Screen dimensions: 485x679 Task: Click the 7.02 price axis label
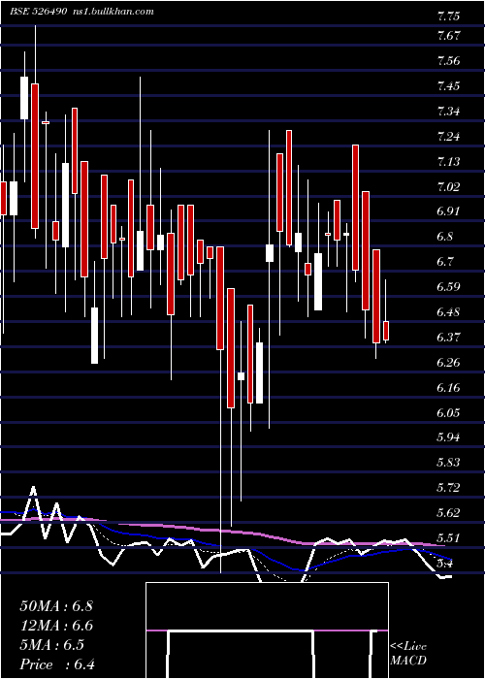pos(448,186)
